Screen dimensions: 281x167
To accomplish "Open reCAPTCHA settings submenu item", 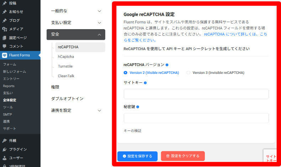I will coord(80,47).
